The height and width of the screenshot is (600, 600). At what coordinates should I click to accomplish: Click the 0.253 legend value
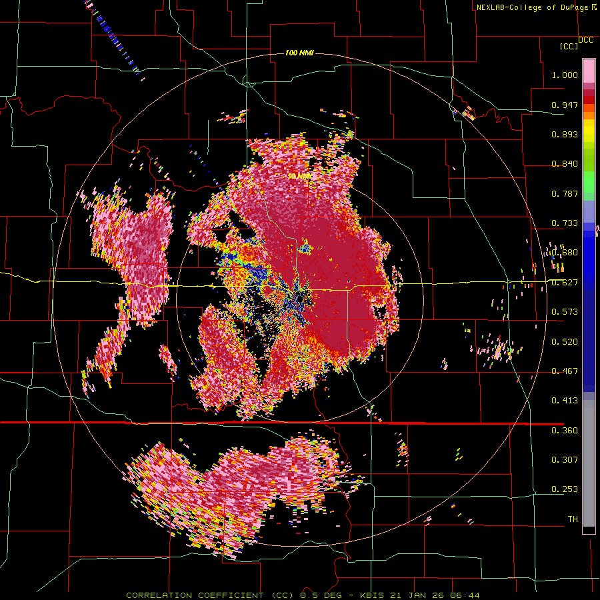tap(565, 489)
